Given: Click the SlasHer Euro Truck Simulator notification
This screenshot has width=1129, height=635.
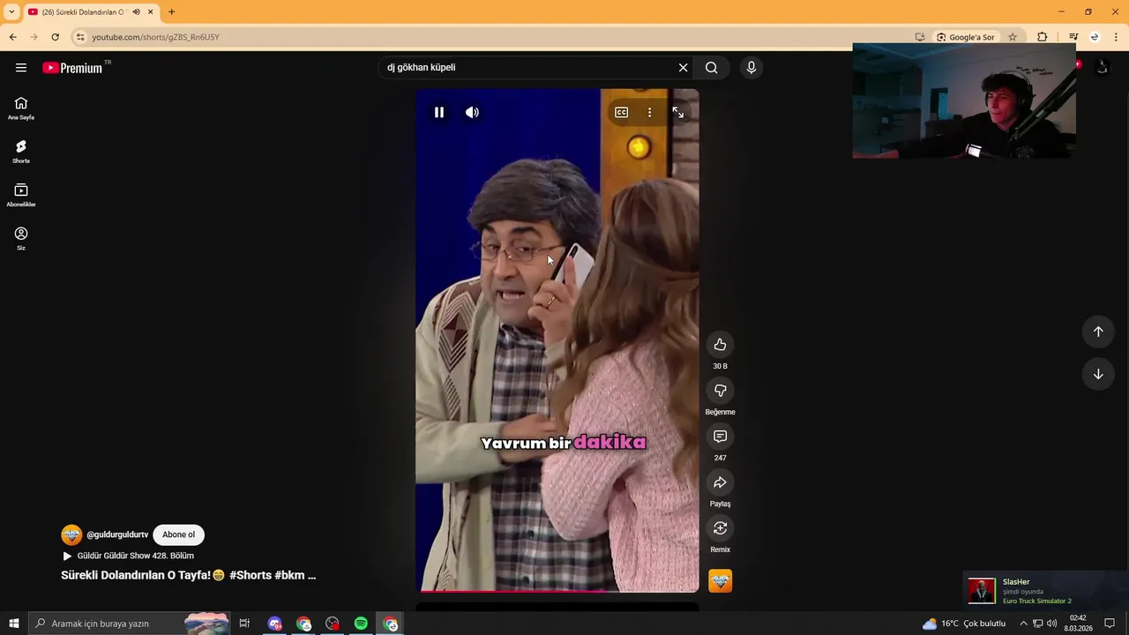Looking at the screenshot, I should [x=1045, y=590].
